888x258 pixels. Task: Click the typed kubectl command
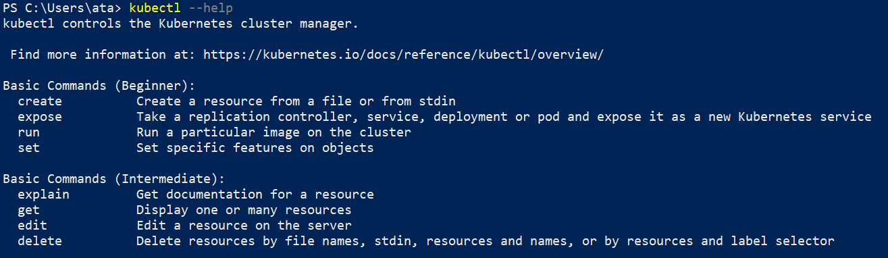(x=156, y=9)
